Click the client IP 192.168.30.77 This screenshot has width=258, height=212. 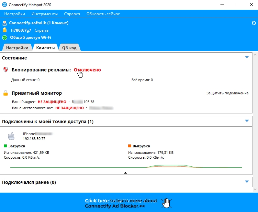tap(34, 139)
